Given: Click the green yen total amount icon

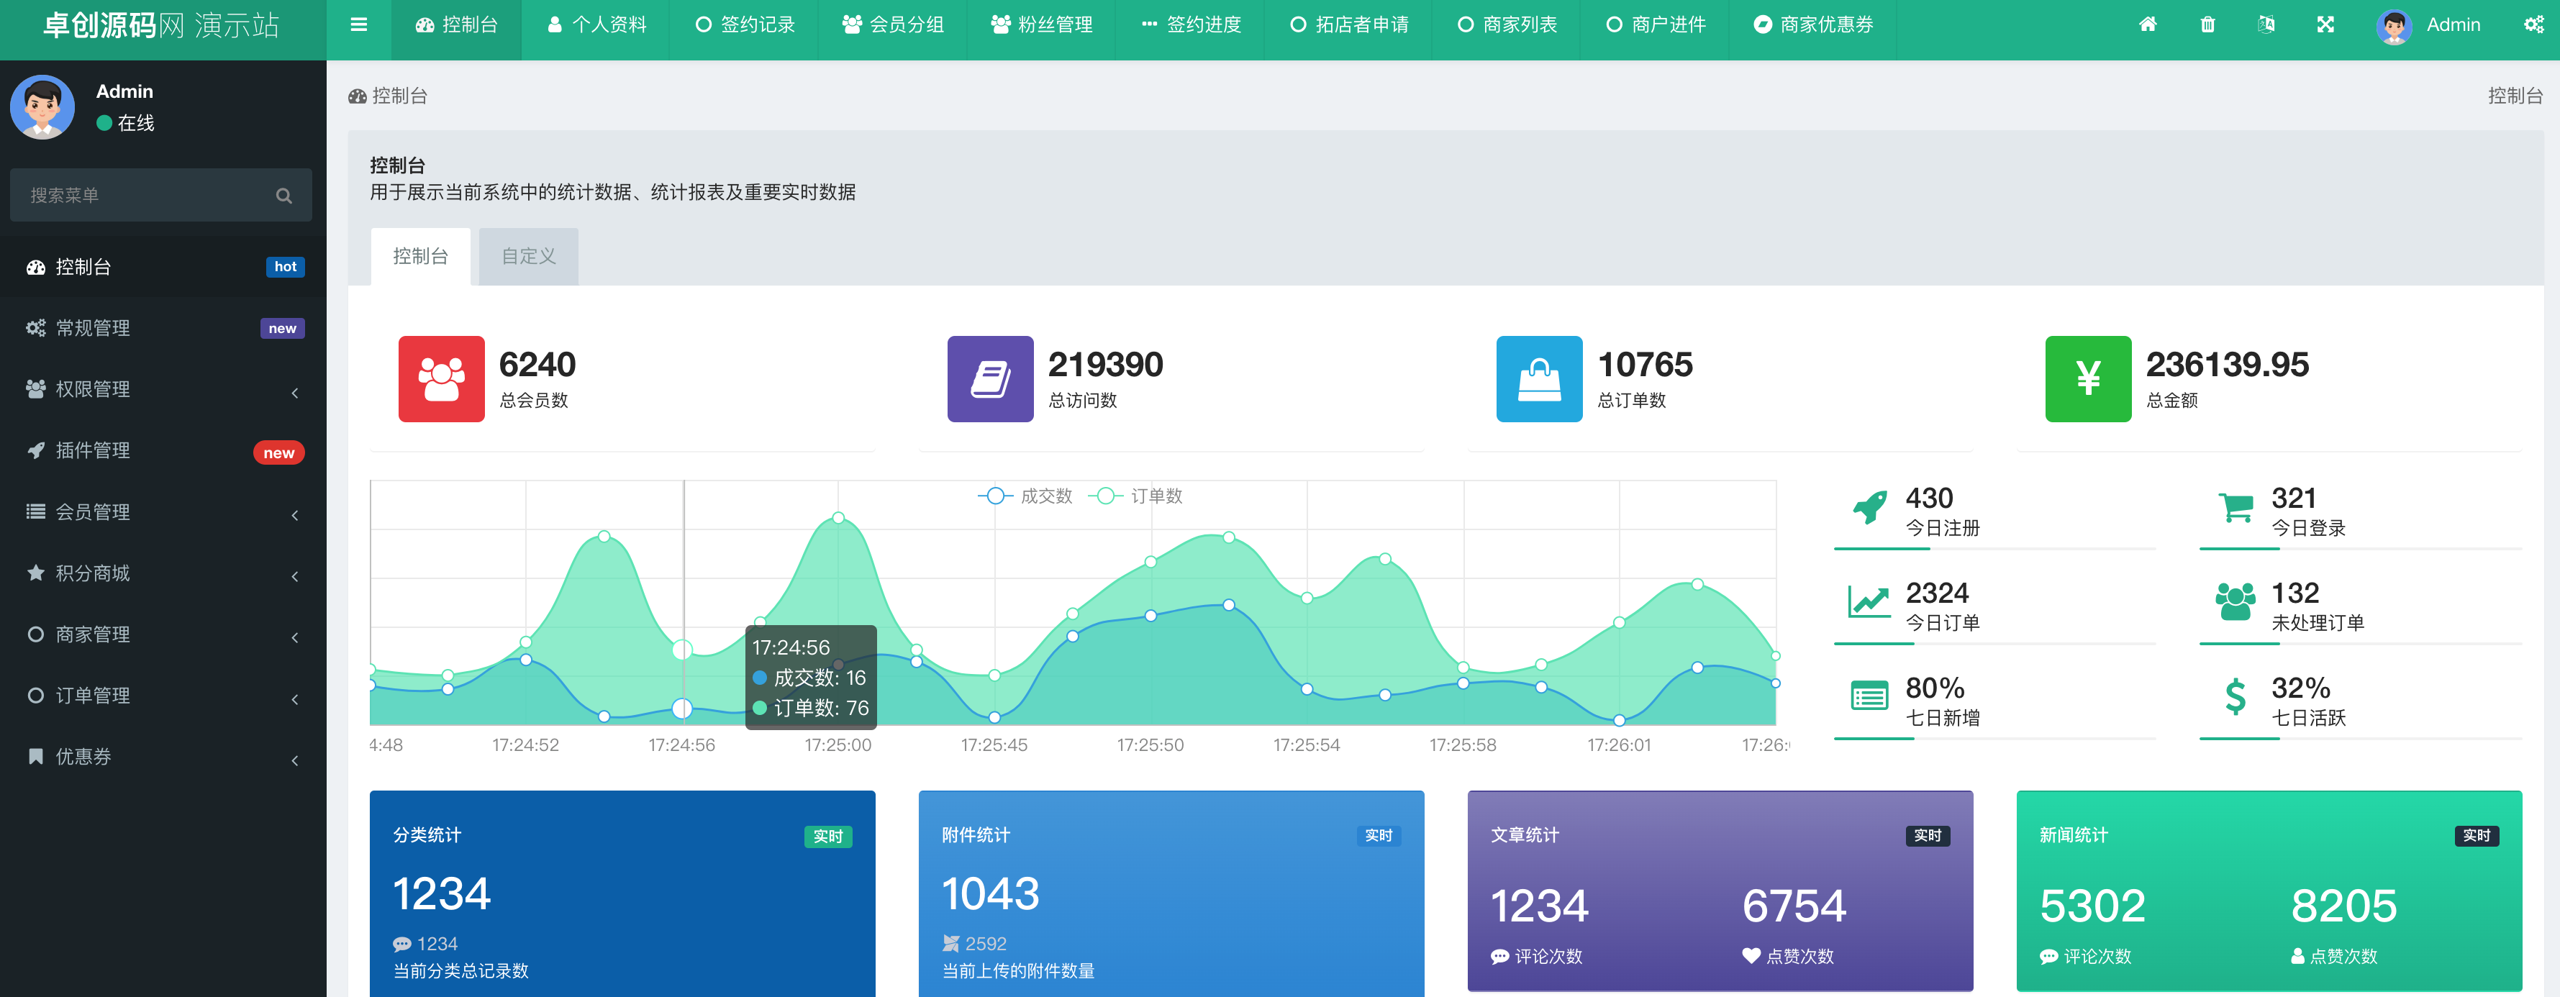Looking at the screenshot, I should pos(2088,378).
